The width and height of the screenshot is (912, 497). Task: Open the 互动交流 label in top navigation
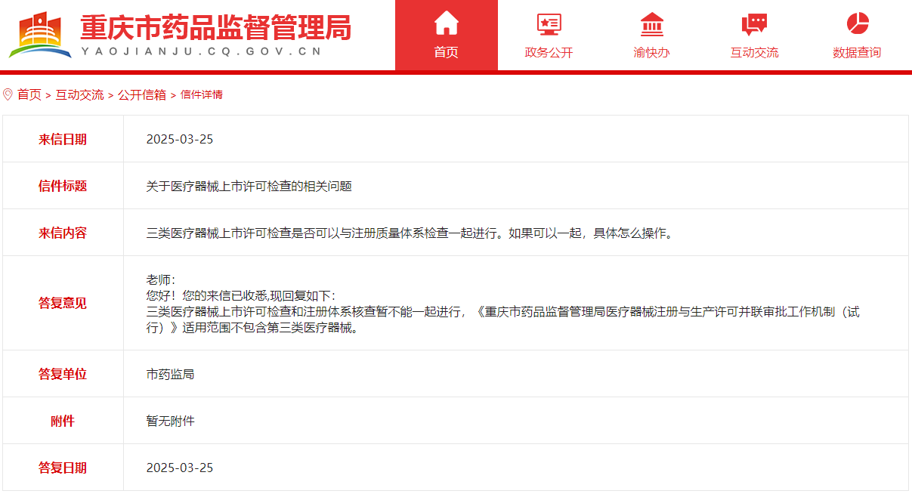click(754, 52)
